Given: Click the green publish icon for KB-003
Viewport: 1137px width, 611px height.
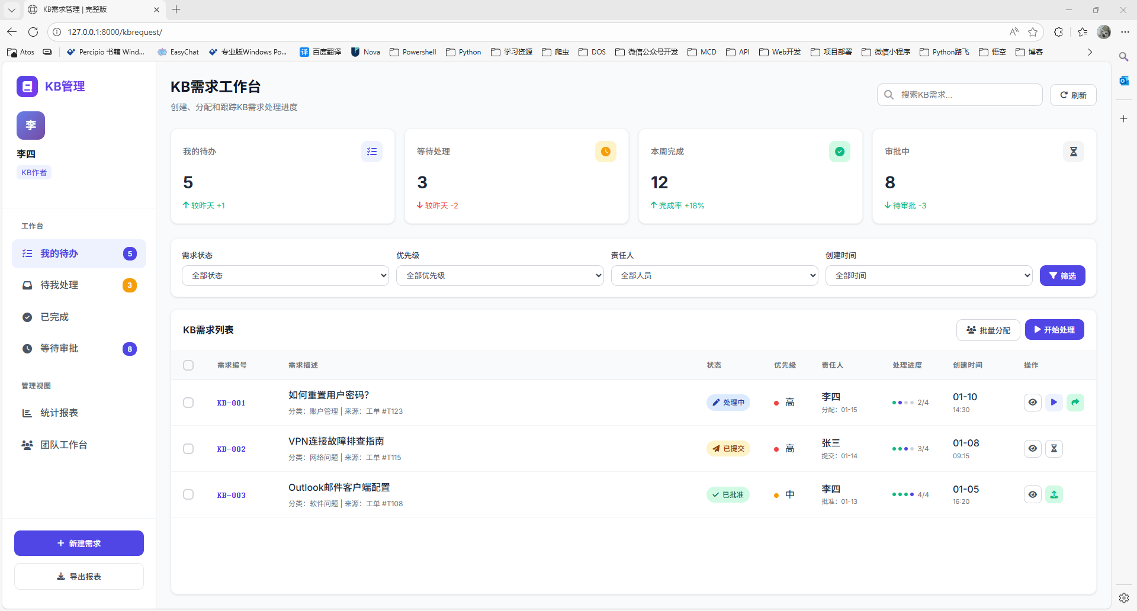Looking at the screenshot, I should tap(1054, 495).
